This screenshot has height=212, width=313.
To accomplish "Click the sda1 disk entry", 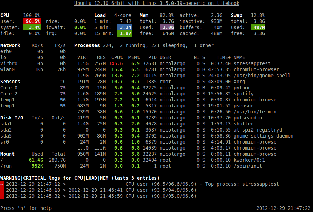I will pos(6,124).
